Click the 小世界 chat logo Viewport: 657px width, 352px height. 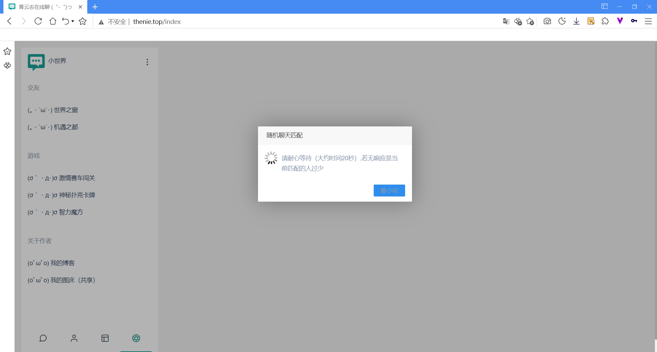[36, 62]
